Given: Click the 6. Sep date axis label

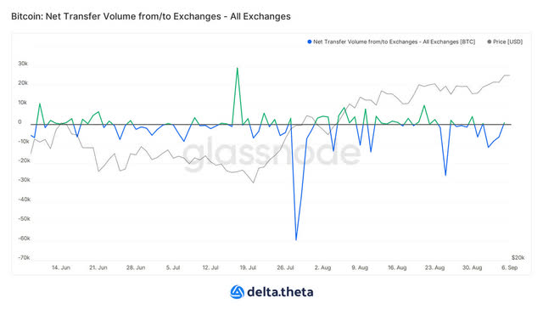Looking at the screenshot, I should pyautogui.click(x=509, y=267).
